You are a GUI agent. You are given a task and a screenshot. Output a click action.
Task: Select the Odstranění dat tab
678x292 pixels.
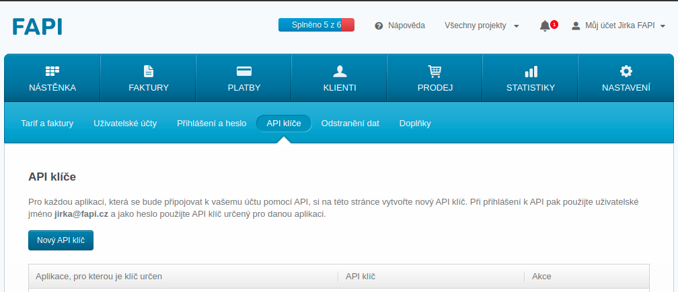(350, 124)
